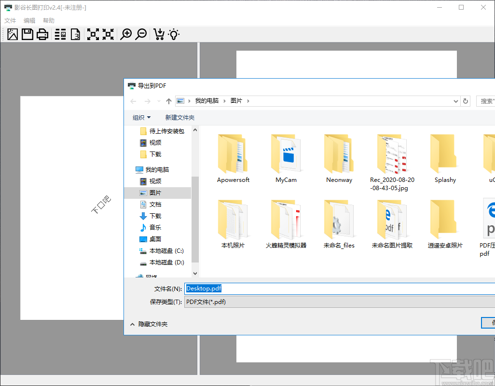Open the 保存类型 combo box
This screenshot has height=386, width=495.
click(340, 302)
